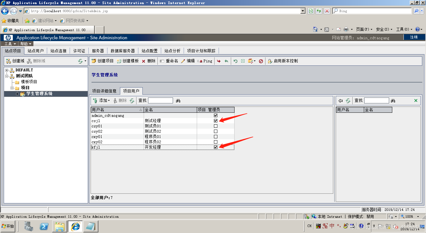Uncheck project admin for kfjl
Image resolution: width=426 pixels, height=233 pixels.
pyautogui.click(x=215, y=147)
